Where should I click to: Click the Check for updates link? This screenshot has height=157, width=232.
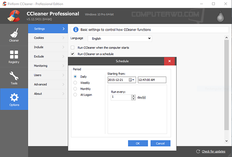click(x=213, y=151)
